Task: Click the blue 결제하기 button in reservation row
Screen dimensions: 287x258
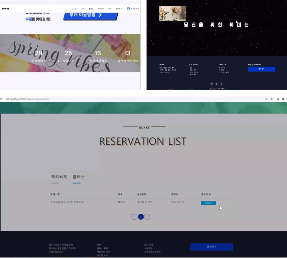Action: (x=208, y=203)
